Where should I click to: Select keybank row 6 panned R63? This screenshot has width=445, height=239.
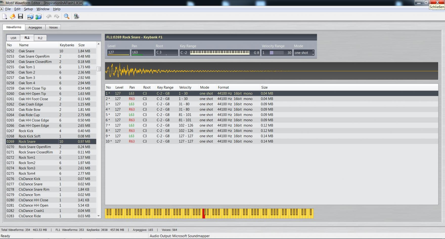pyautogui.click(x=272, y=120)
